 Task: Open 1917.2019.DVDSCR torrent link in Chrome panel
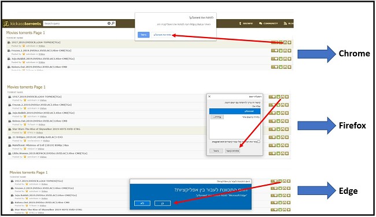[36, 42]
